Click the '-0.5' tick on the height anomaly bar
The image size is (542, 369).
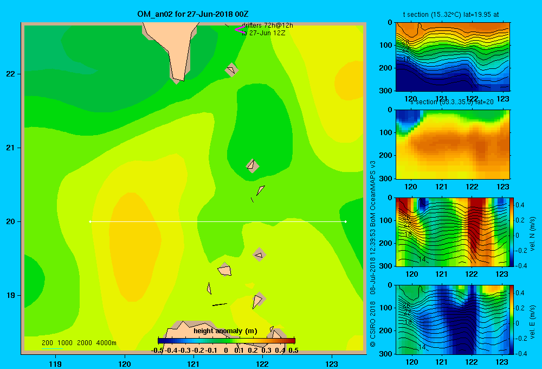click(x=158, y=351)
